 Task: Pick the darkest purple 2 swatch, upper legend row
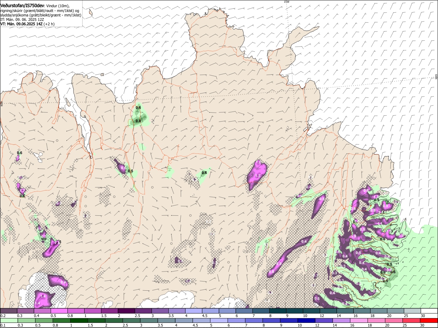tap(126, 311)
